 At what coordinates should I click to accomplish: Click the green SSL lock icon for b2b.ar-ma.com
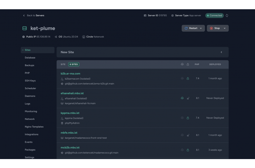(x=188, y=78)
